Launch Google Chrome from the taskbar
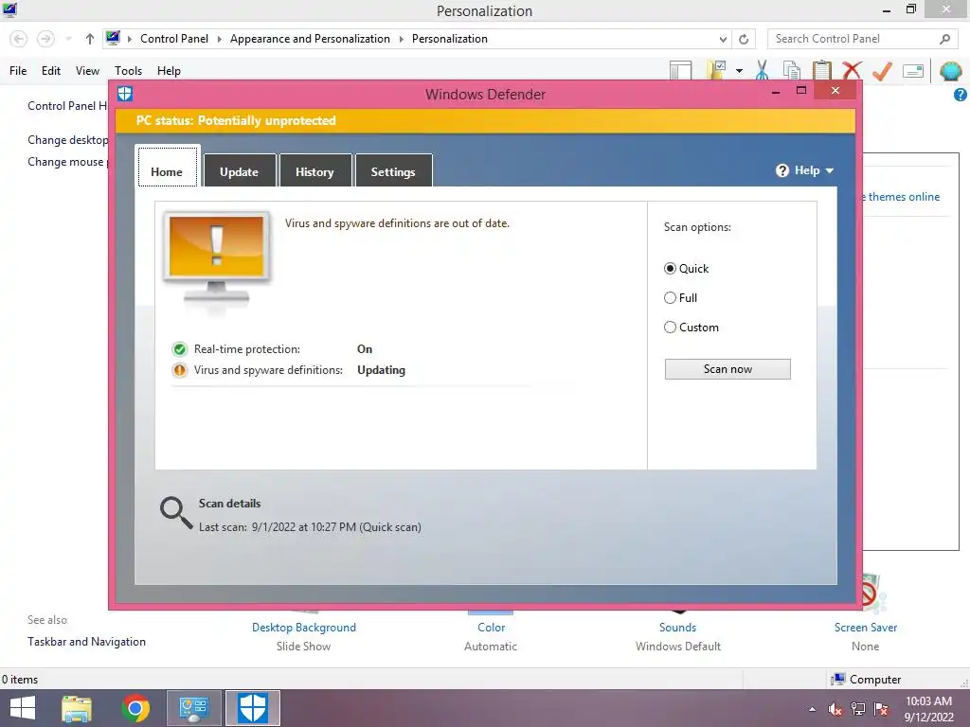The height and width of the screenshot is (727, 970). click(135, 708)
